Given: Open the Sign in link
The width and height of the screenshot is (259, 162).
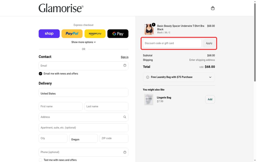Looking at the screenshot, I should [x=125, y=57].
